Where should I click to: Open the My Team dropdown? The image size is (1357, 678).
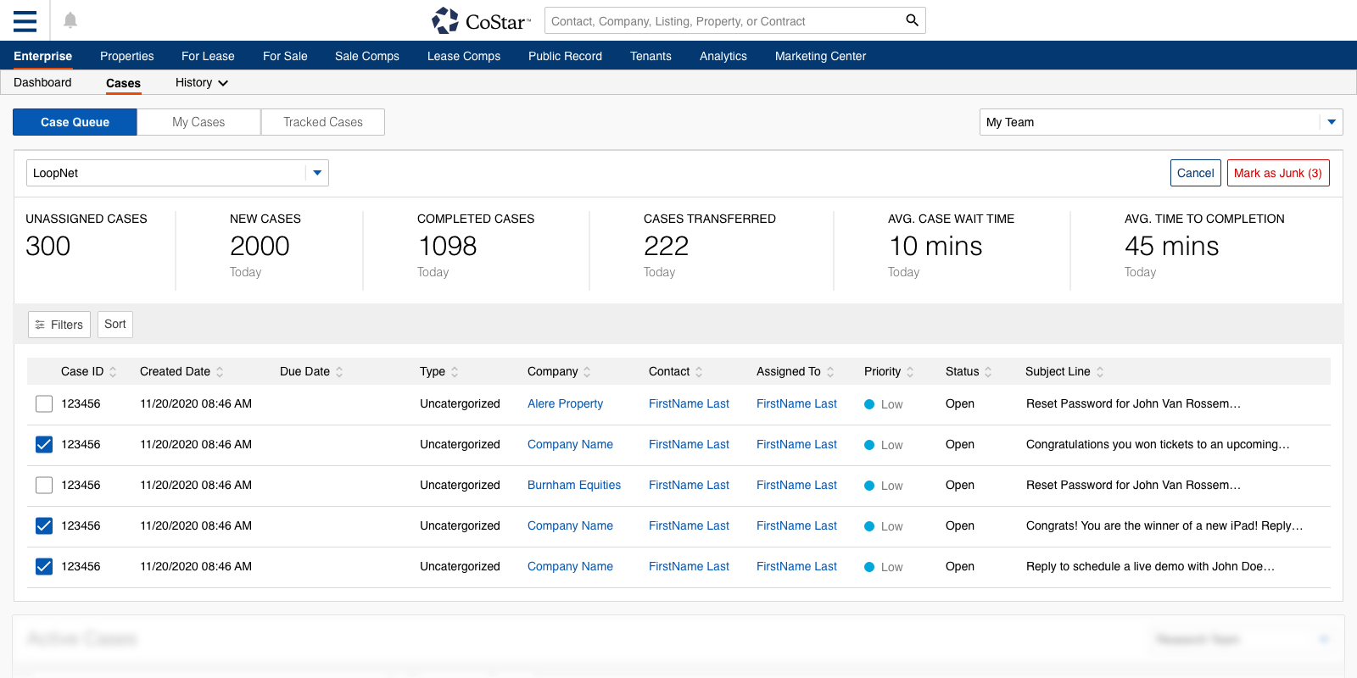(x=1160, y=122)
